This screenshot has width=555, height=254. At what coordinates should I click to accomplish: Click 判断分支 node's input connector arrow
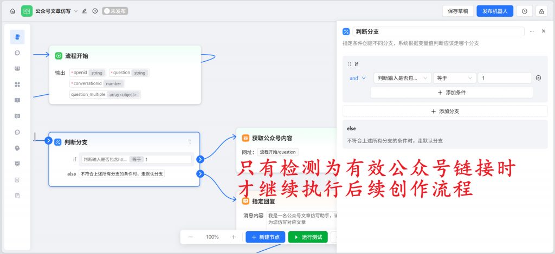click(x=48, y=141)
